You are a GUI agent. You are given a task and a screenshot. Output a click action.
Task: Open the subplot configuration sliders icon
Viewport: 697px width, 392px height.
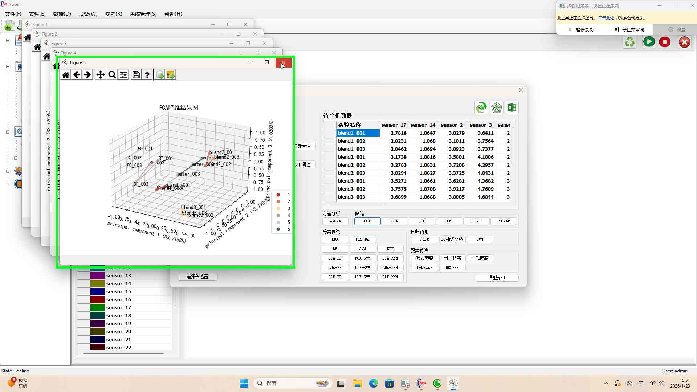[124, 75]
